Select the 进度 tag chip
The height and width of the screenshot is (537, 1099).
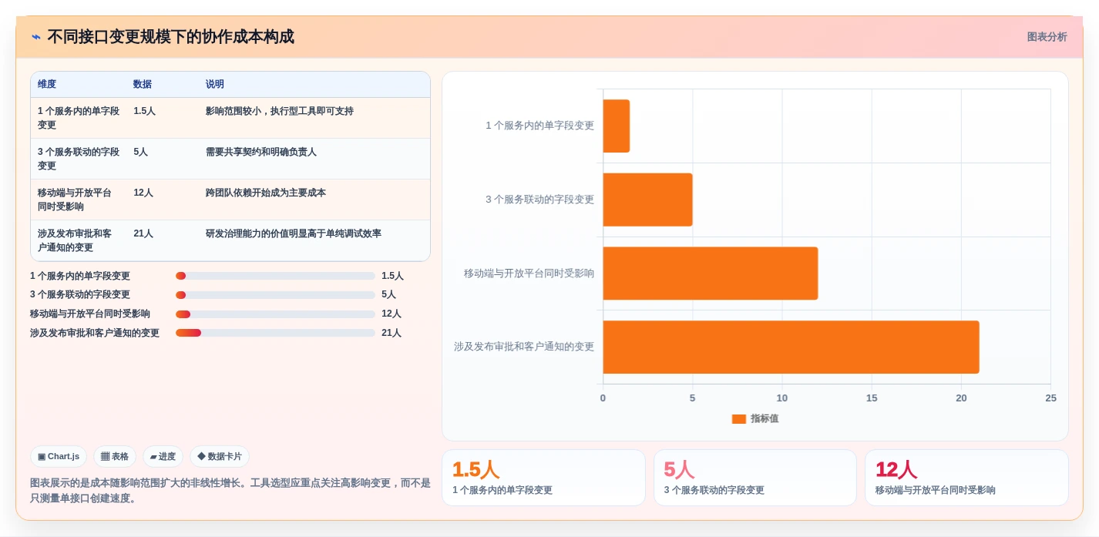click(x=163, y=456)
